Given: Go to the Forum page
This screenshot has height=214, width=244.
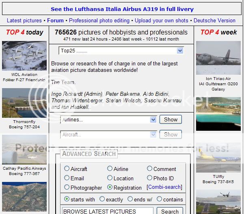Looking at the screenshot, I should (55, 20).
